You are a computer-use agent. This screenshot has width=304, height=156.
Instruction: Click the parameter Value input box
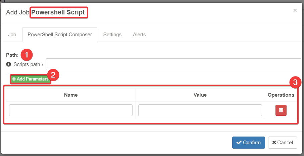point(200,110)
